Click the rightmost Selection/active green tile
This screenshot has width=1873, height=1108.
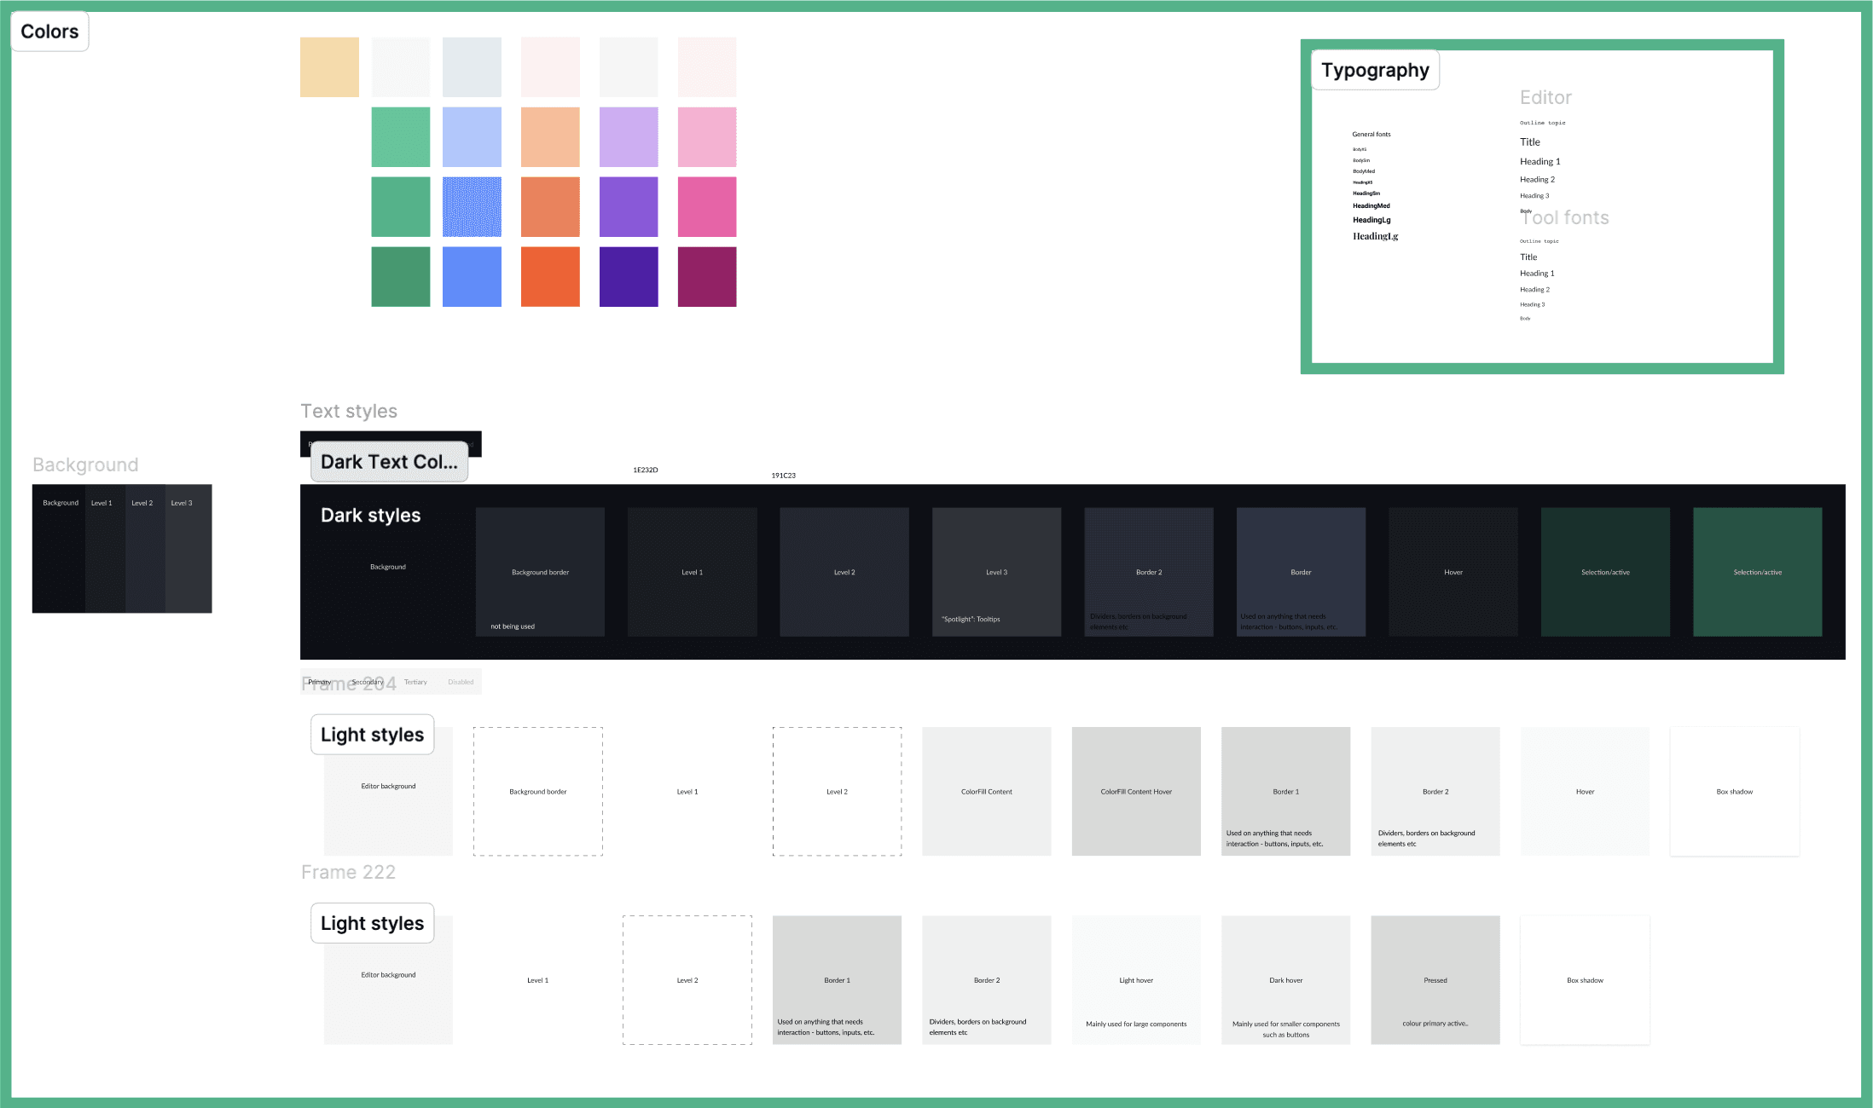click(1757, 572)
